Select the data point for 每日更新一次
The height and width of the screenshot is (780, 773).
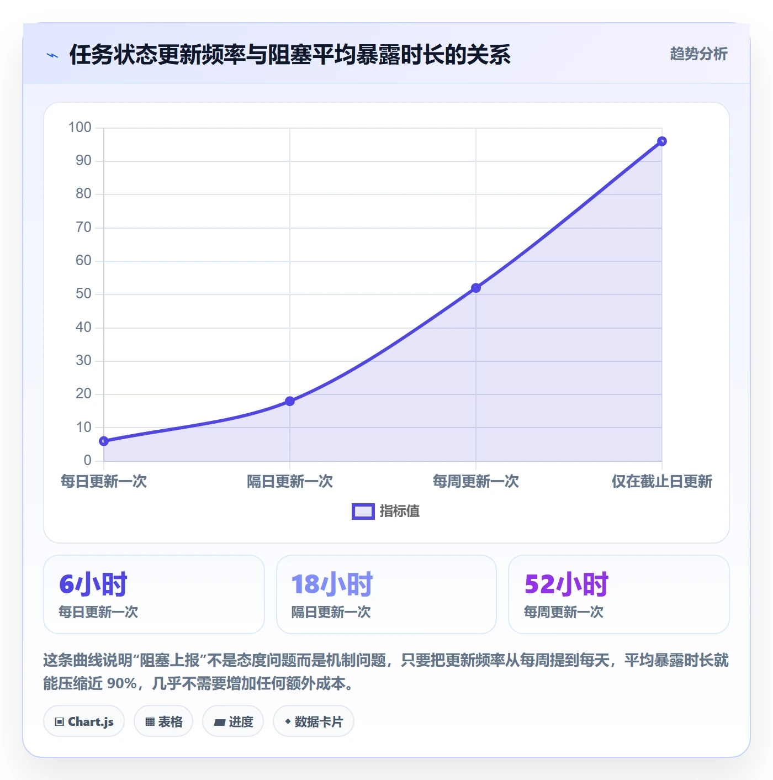point(104,441)
